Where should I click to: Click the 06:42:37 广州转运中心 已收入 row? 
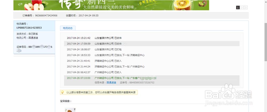[152, 73]
